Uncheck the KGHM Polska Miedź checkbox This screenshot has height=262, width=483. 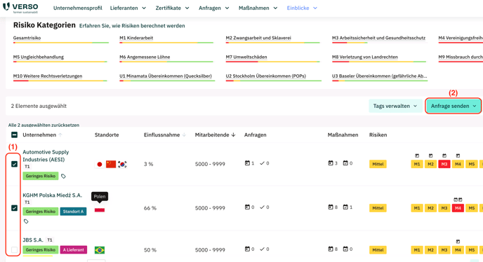click(x=14, y=208)
